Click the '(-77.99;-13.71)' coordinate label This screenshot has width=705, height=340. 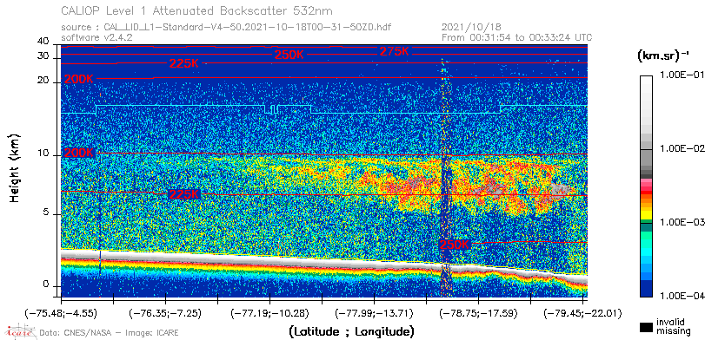pos(375,313)
